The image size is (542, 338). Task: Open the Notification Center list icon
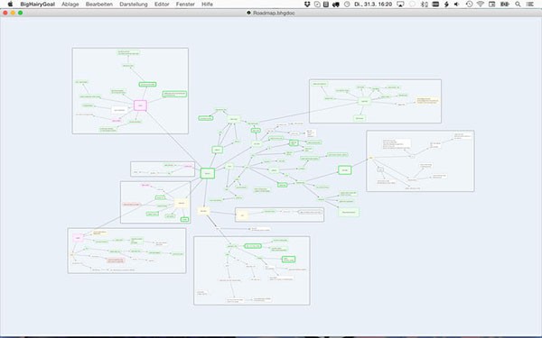530,5
